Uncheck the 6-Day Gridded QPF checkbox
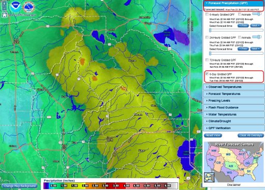 [x=207, y=74]
